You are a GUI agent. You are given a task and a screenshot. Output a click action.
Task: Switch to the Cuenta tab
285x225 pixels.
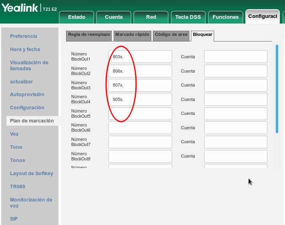click(114, 17)
